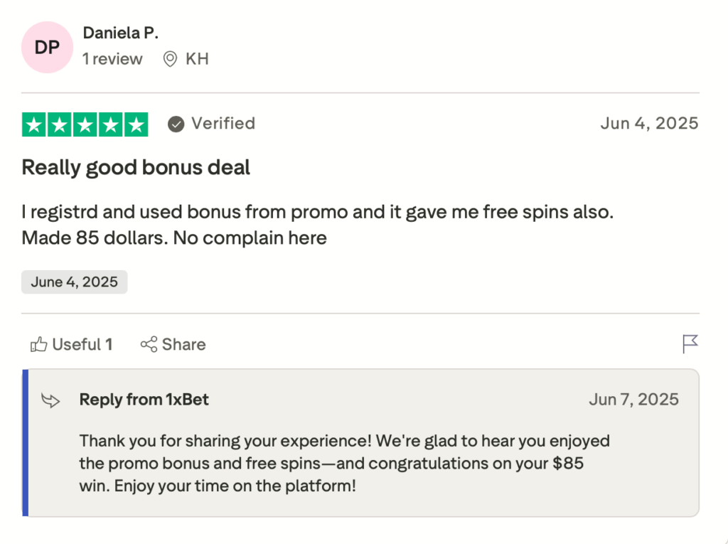Image resolution: width=728 pixels, height=544 pixels.
Task: Share this review
Action: [x=183, y=345]
